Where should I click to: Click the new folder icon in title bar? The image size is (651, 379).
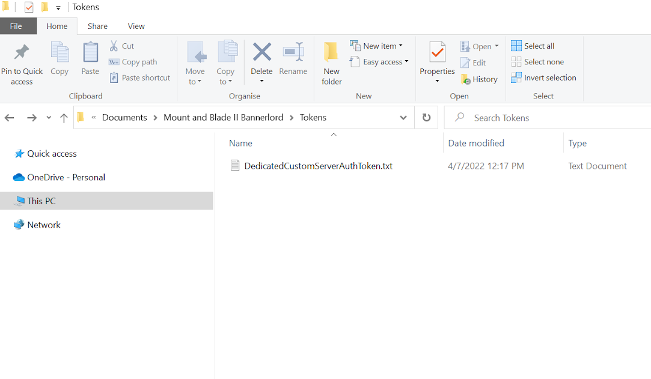tap(44, 7)
